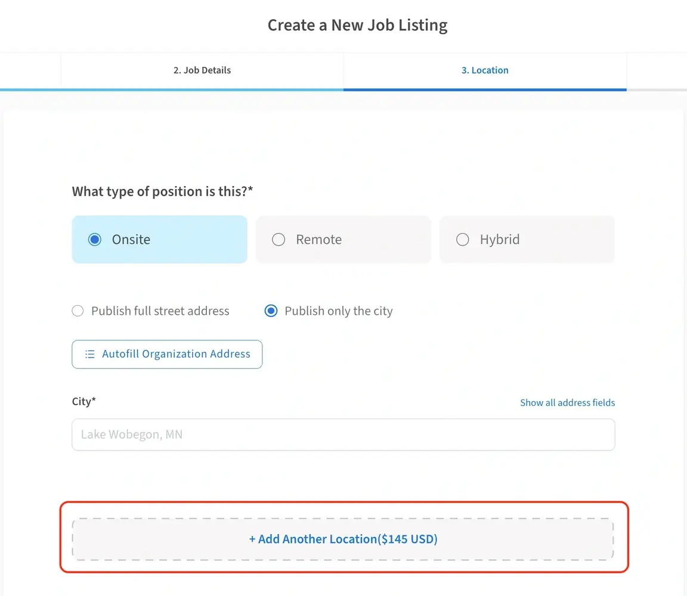Click the blue progress bar under Location
Viewport: 687px width, 596px height.
(x=485, y=89)
